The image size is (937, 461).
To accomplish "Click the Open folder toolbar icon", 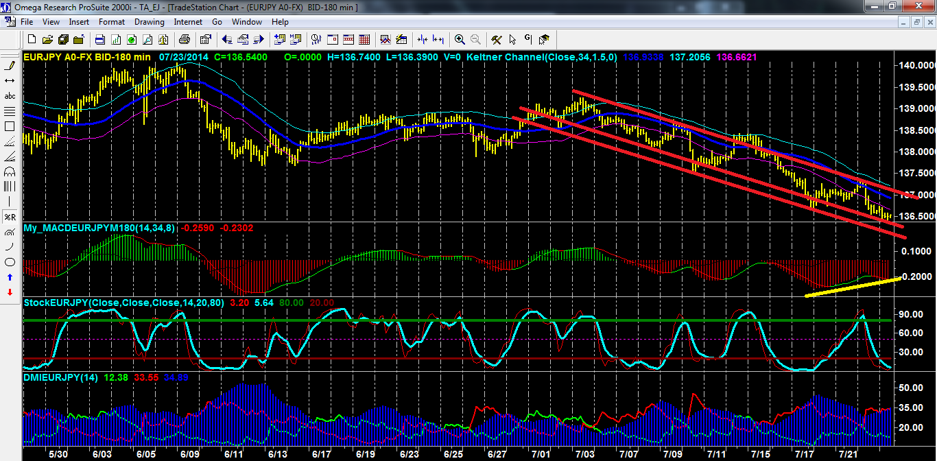I will [x=49, y=39].
